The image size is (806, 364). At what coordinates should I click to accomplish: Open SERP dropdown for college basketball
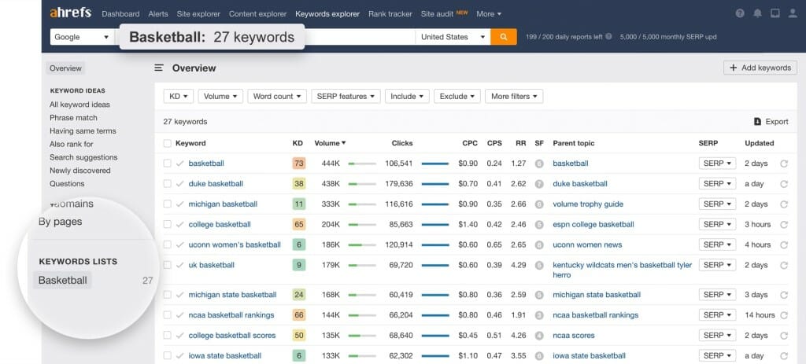click(x=716, y=225)
